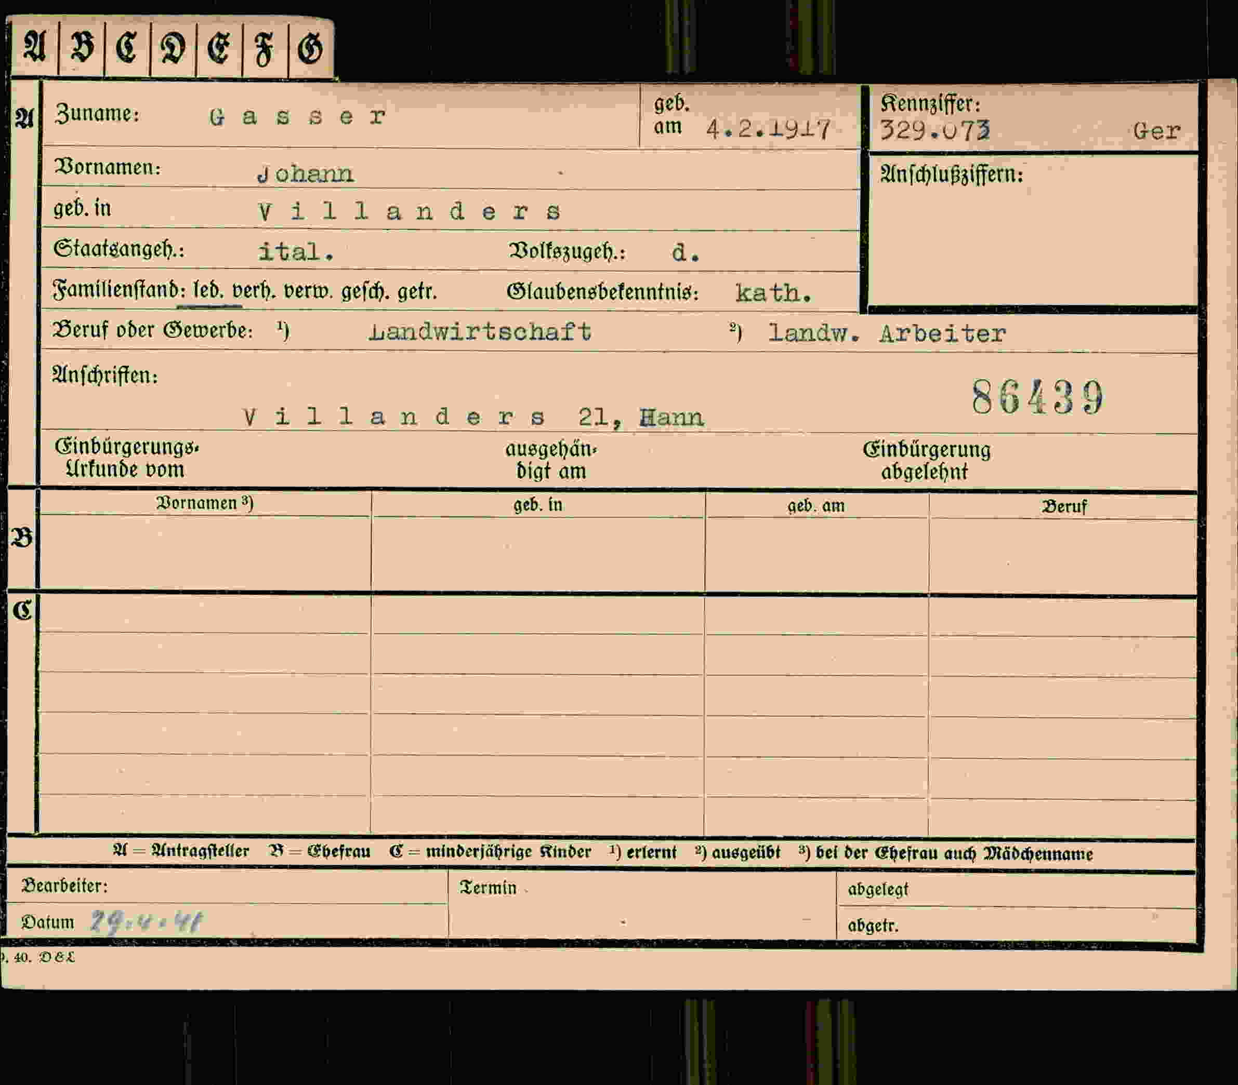Click the 'verh.' marital status option
Image resolution: width=1238 pixels, height=1085 pixels.
[x=254, y=292]
